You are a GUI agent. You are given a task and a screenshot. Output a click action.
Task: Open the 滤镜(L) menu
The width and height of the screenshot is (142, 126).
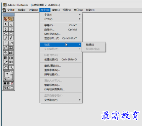point(56,10)
